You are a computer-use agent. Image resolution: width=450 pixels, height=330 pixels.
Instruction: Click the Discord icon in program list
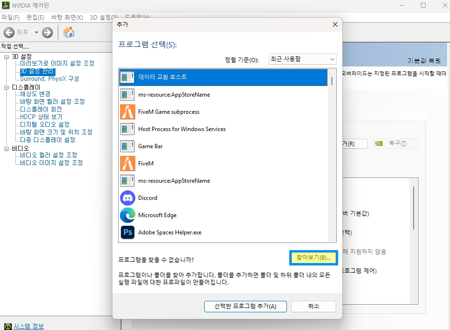tap(128, 198)
